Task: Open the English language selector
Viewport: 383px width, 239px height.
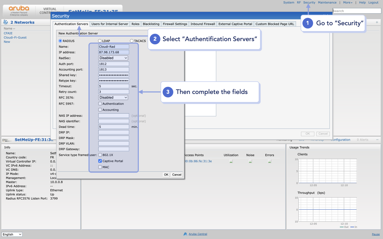Action: click(12, 234)
